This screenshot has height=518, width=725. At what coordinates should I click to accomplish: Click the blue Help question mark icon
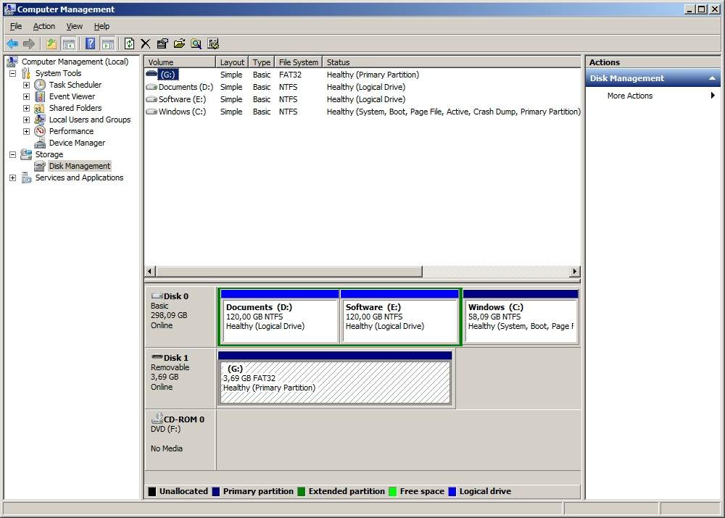click(90, 43)
